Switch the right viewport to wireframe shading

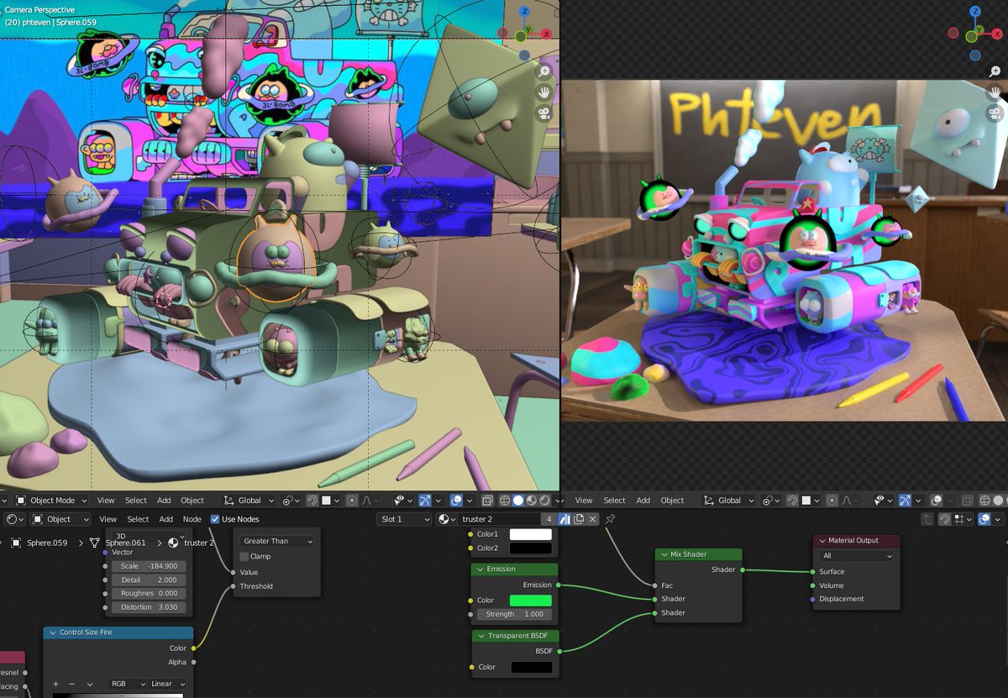point(984,501)
